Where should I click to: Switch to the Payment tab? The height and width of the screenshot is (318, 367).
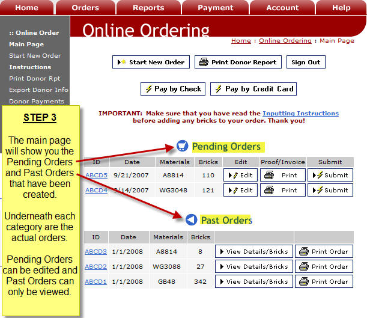pos(215,8)
